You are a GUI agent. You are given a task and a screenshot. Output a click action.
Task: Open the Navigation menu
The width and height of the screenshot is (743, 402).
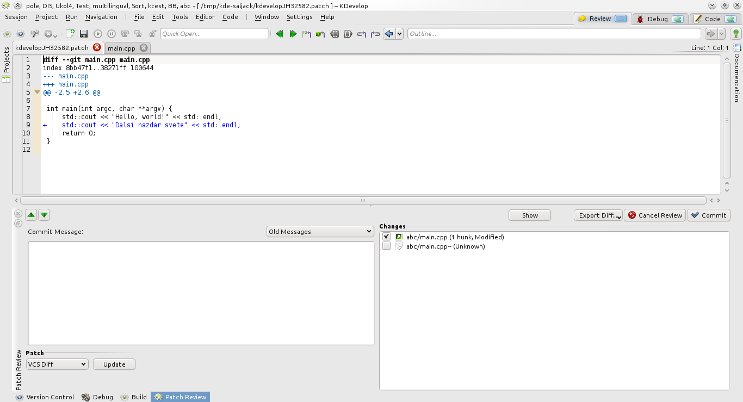click(x=101, y=17)
